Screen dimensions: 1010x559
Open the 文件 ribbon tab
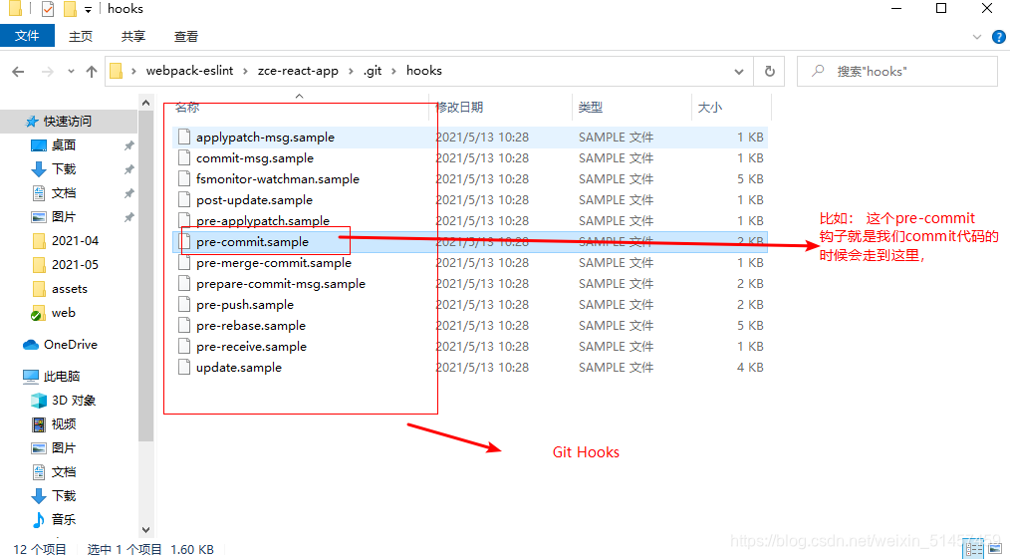point(27,36)
